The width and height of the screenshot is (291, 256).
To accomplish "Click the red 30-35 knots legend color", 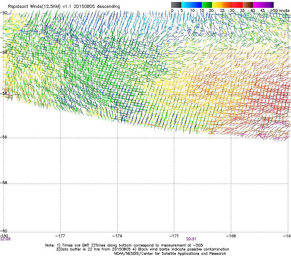I will click(238, 5).
